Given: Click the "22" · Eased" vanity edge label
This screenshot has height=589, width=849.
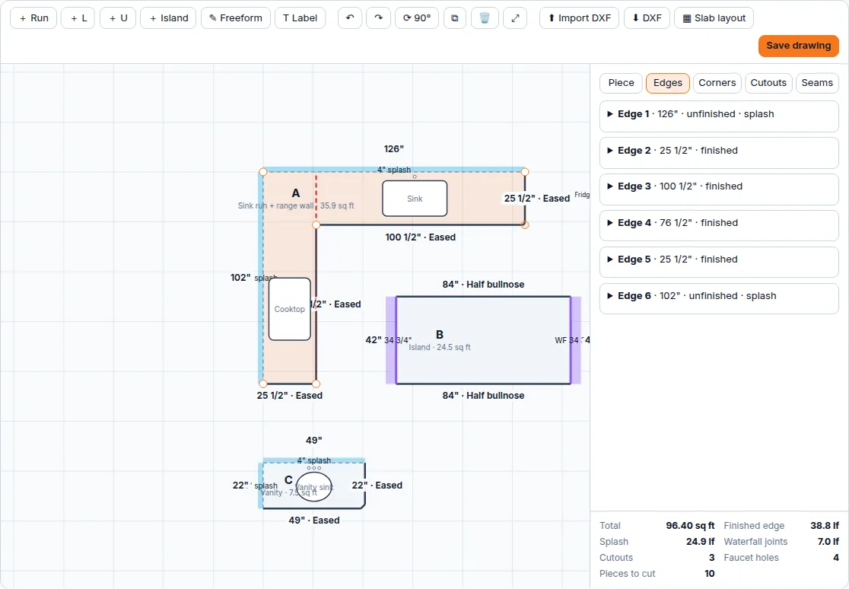Looking at the screenshot, I should click(x=377, y=486).
